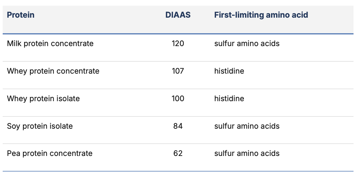The width and height of the screenshot is (358, 176).
Task: Select the Soy protein isolate cell
Action: 40,126
